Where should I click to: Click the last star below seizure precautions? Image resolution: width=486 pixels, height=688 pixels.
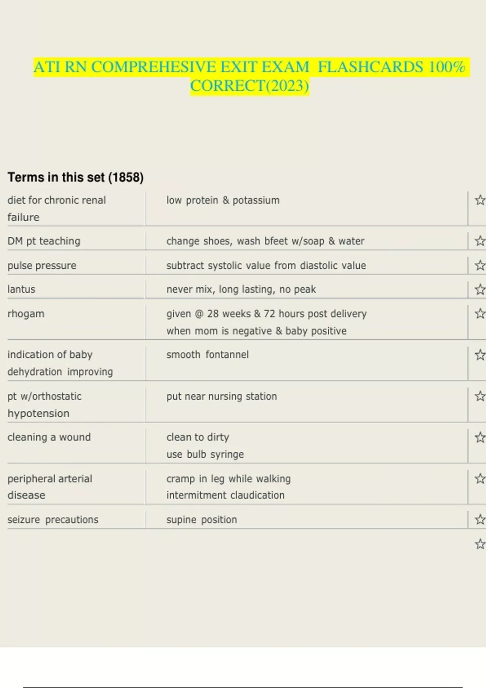coord(480,544)
